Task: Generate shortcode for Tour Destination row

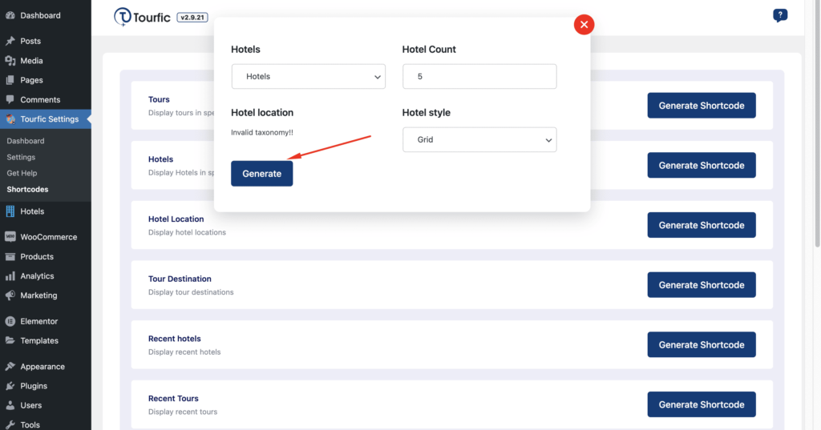Action: [x=701, y=285]
